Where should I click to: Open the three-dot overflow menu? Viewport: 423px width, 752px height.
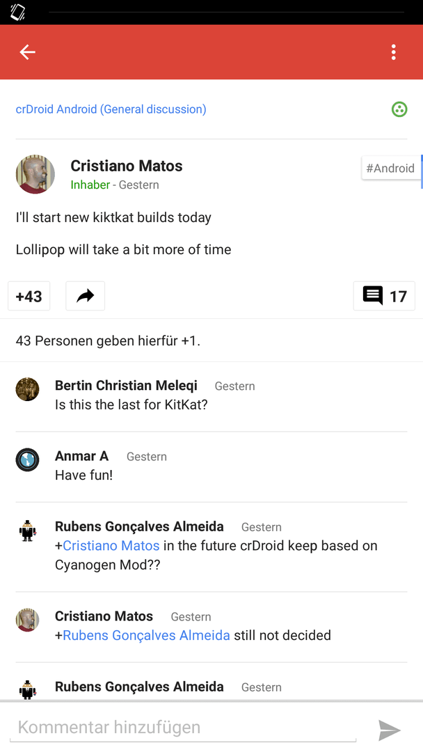coord(393,52)
